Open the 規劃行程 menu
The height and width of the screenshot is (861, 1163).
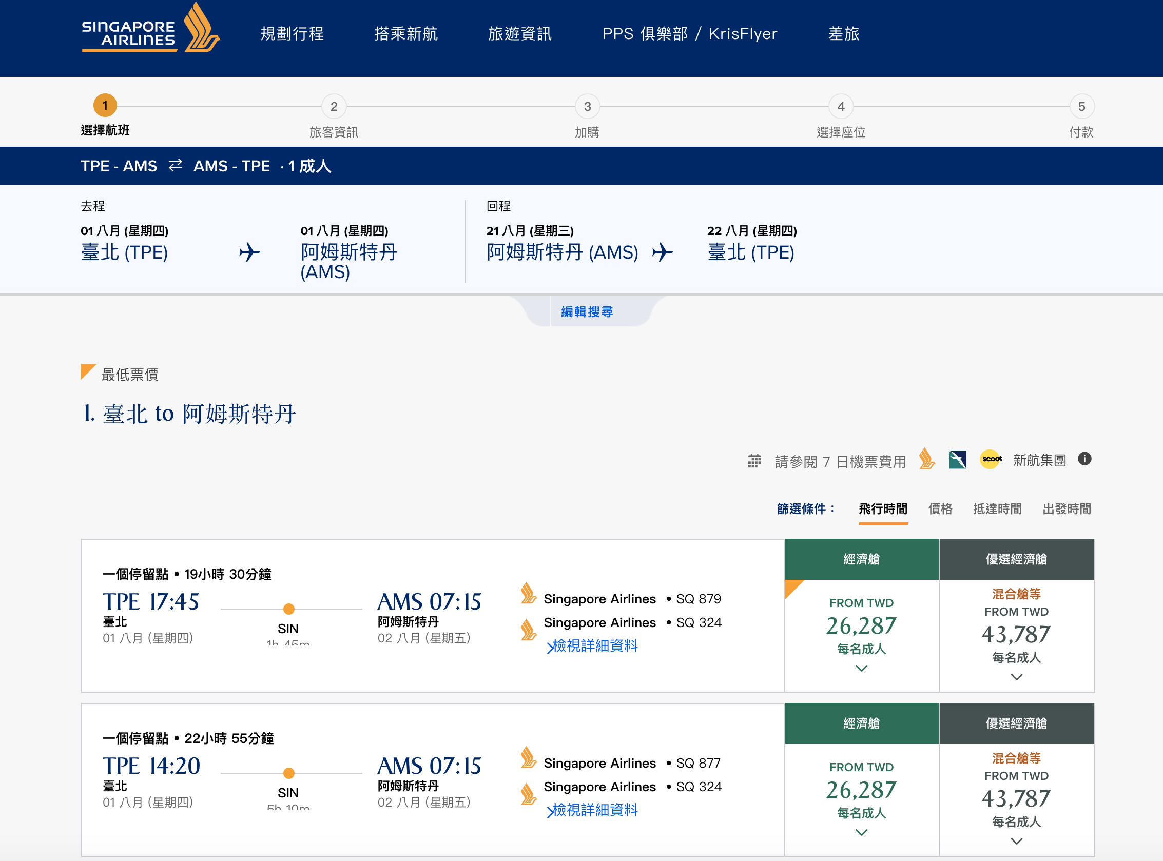click(x=292, y=34)
